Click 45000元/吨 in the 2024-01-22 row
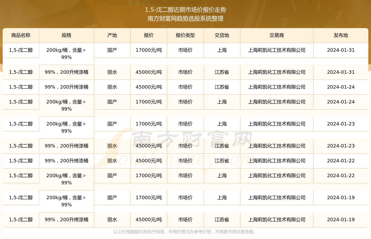The image size is (371, 239). [x=149, y=161]
